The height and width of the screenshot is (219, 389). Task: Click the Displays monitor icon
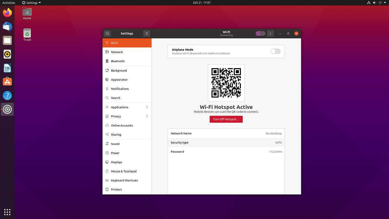(107, 162)
